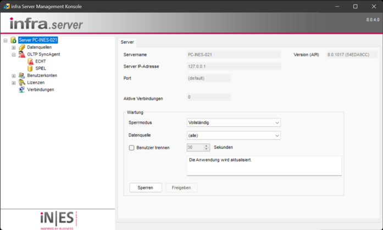This screenshot has width=383, height=230.
Task: Switch to the Server tab
Action: click(127, 42)
